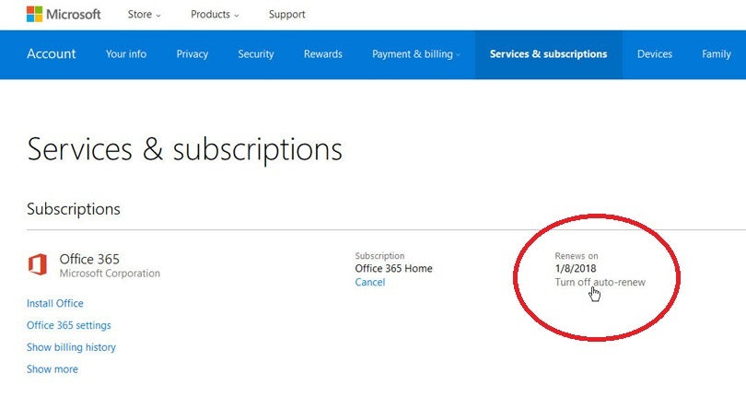Expand options with Show more

coord(52,369)
